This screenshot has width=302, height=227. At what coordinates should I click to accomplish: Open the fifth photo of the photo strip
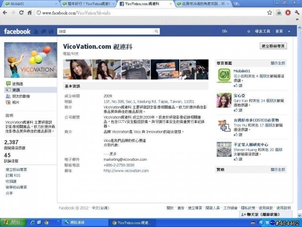click(x=194, y=70)
